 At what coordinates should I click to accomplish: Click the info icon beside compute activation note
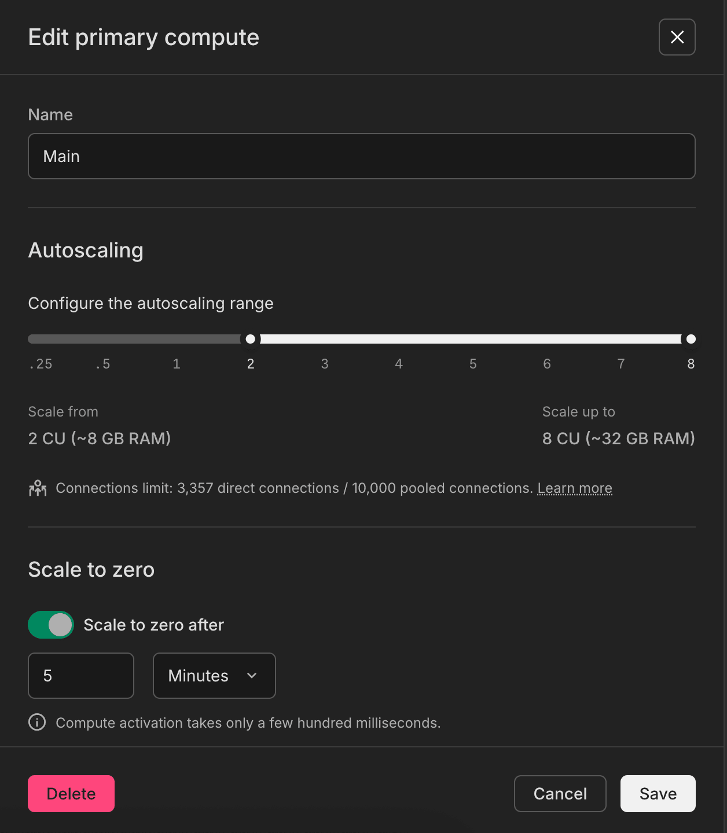pos(36,723)
